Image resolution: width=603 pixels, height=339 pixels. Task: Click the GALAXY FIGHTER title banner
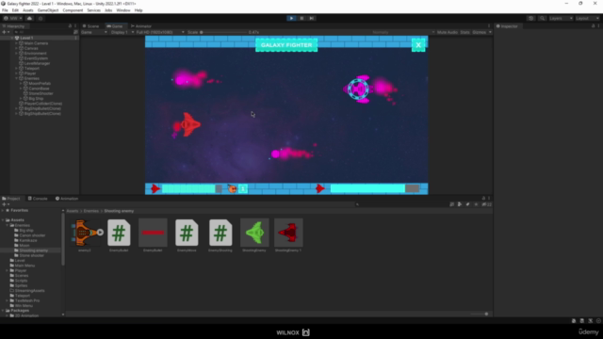coord(286,45)
